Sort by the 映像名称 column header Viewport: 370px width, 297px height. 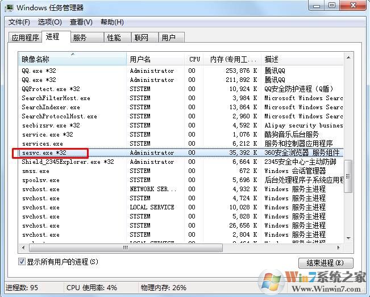click(72, 59)
